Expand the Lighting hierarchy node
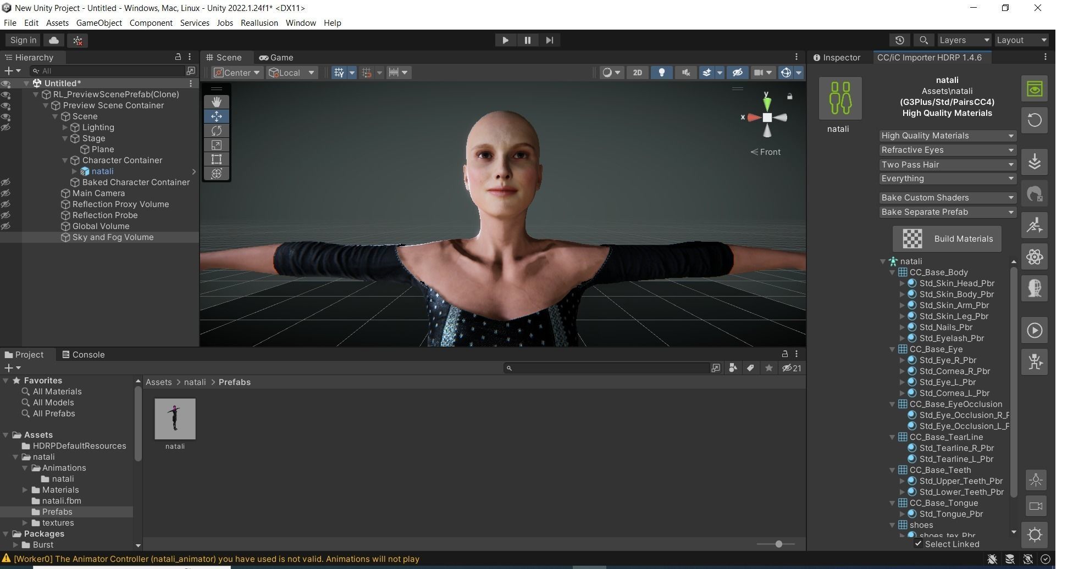 coord(65,127)
